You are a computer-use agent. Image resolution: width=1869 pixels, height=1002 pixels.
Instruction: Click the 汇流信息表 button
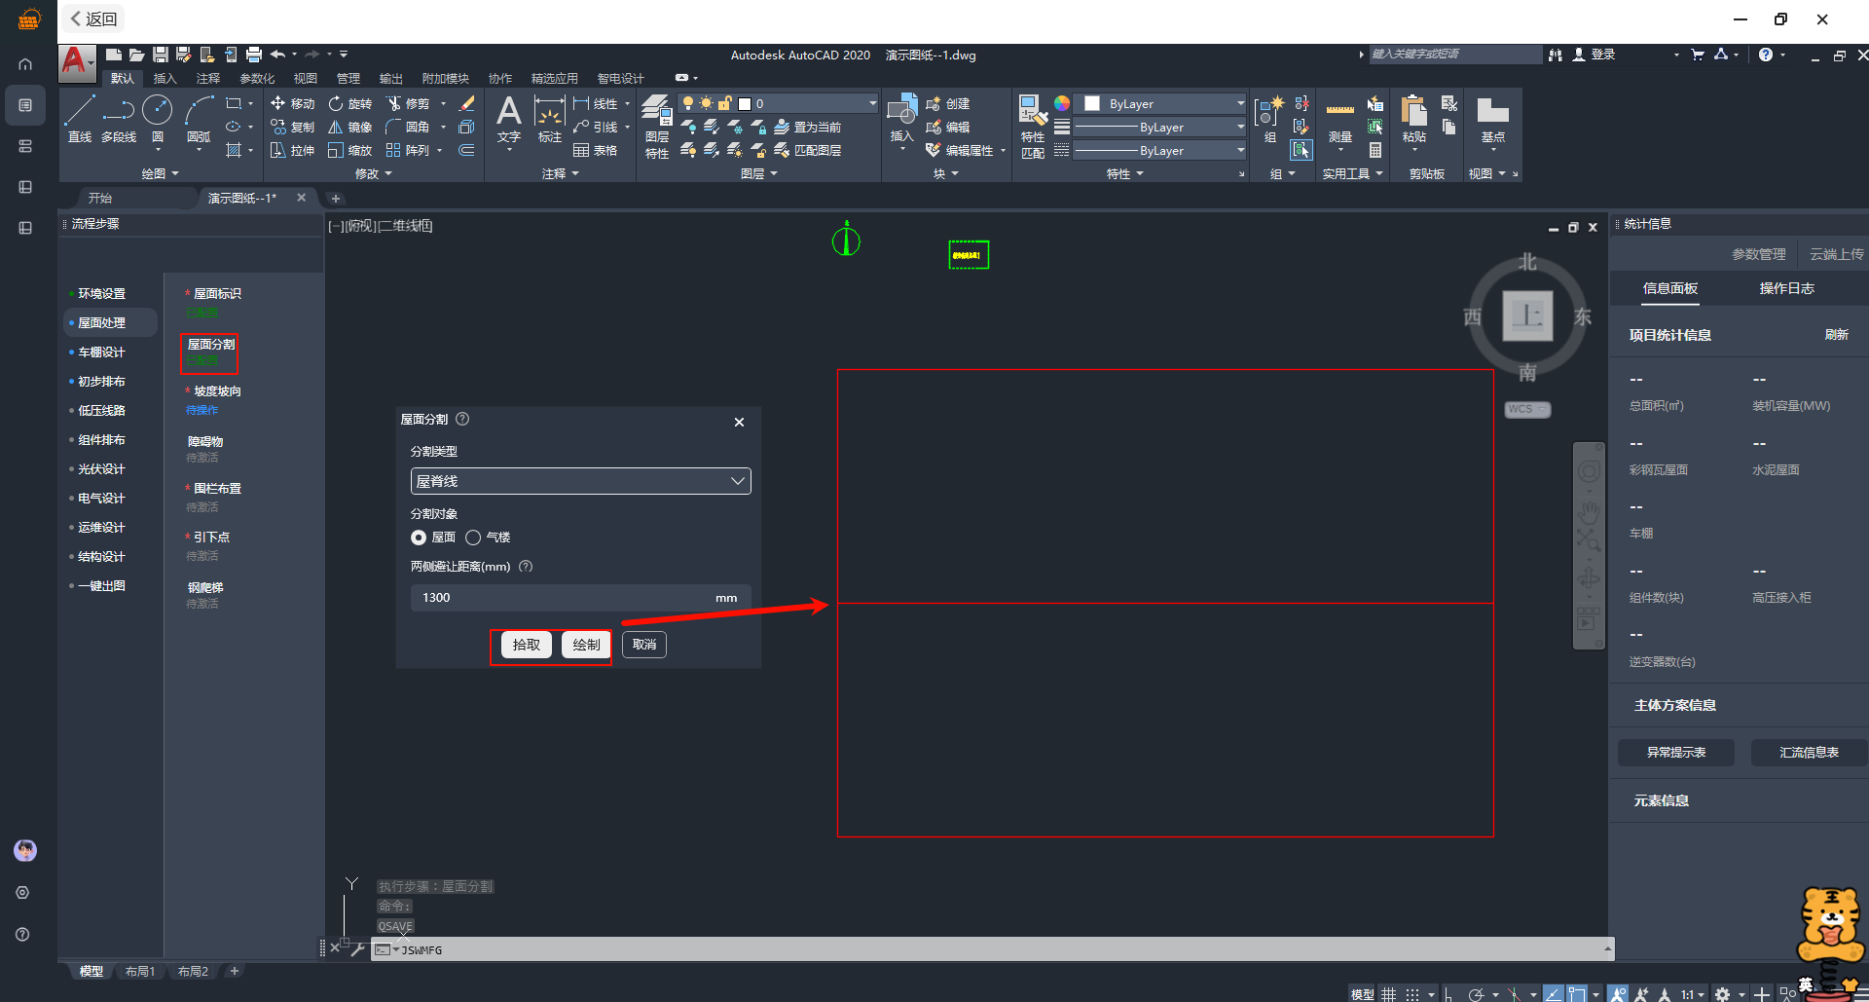click(1809, 752)
